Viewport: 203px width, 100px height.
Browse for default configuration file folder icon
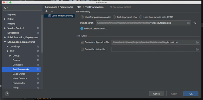197,42
